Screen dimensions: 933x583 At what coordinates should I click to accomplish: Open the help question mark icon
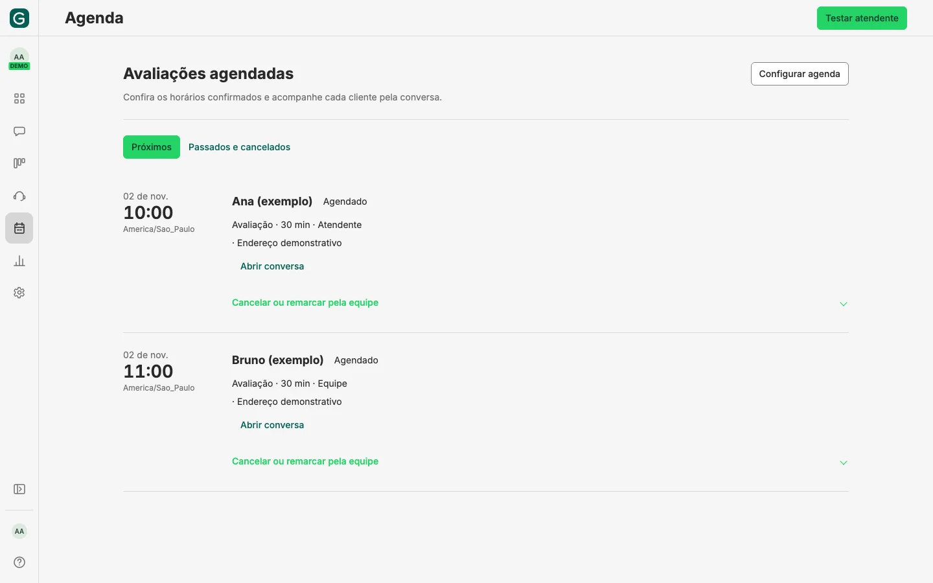coord(19,562)
